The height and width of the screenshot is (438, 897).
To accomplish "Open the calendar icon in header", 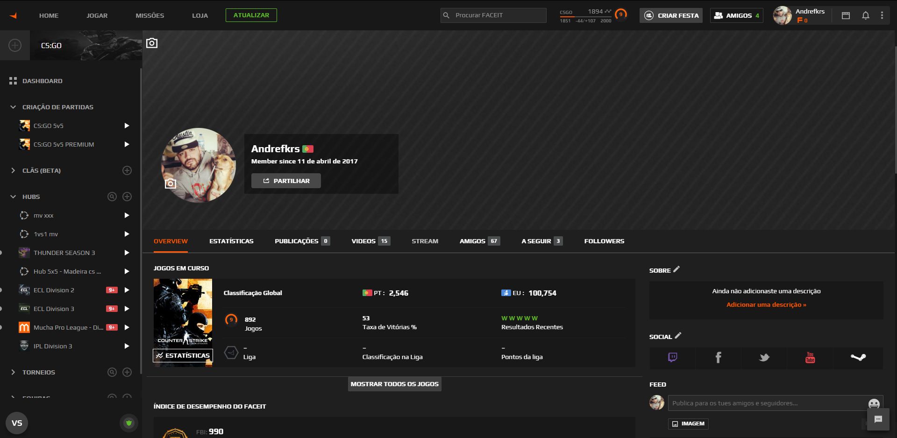I will [x=846, y=15].
